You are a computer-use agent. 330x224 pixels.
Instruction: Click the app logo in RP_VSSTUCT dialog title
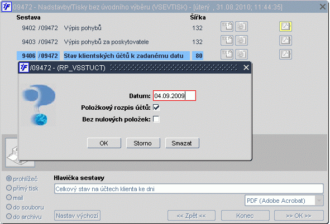click(24, 67)
